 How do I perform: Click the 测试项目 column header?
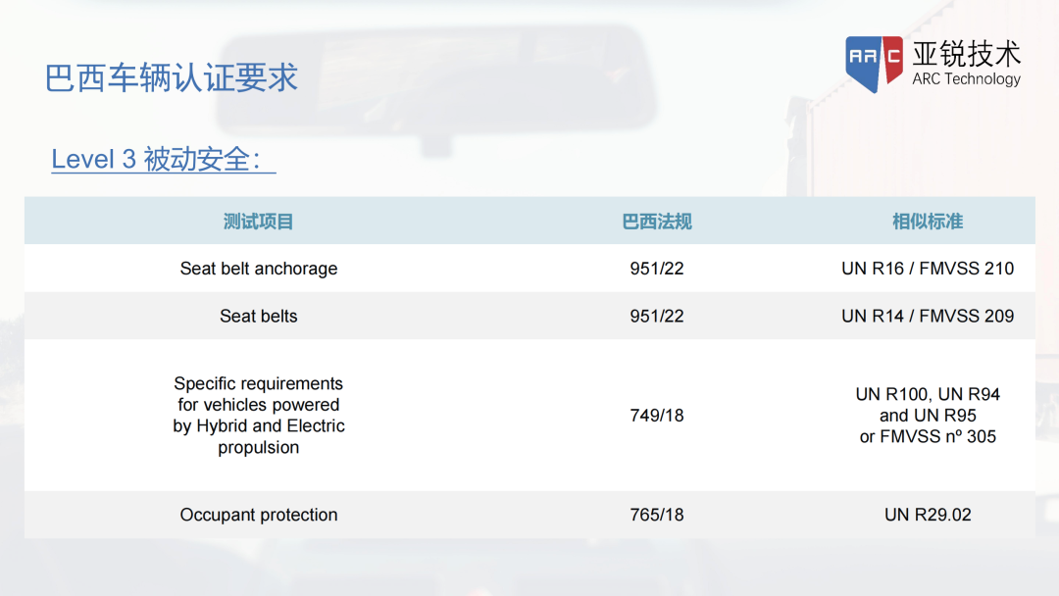(258, 222)
